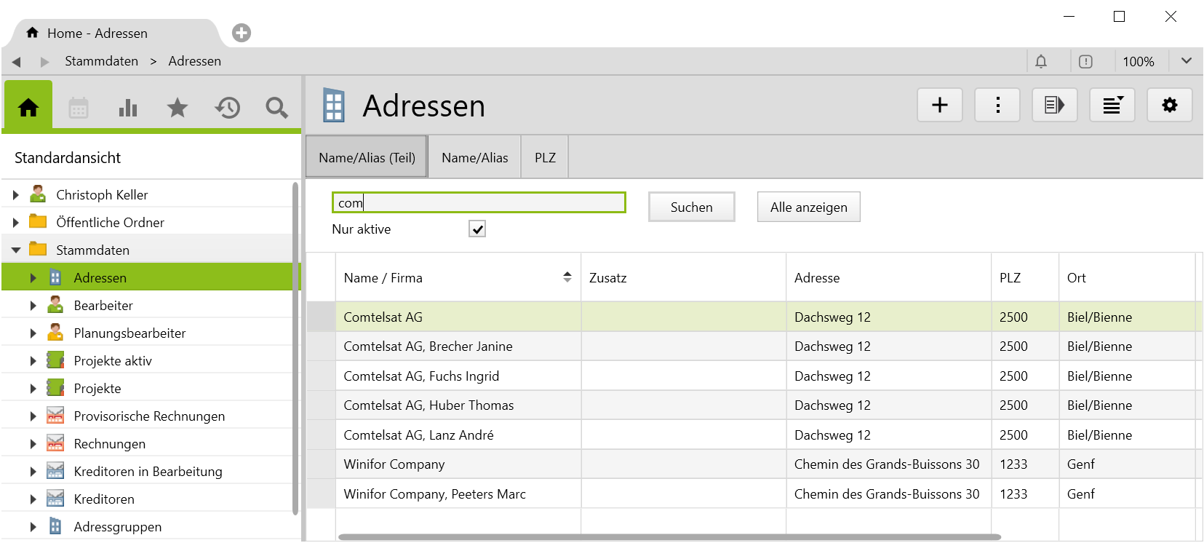
Task: Collapse the Stammdaten folder
Action: 15,250
